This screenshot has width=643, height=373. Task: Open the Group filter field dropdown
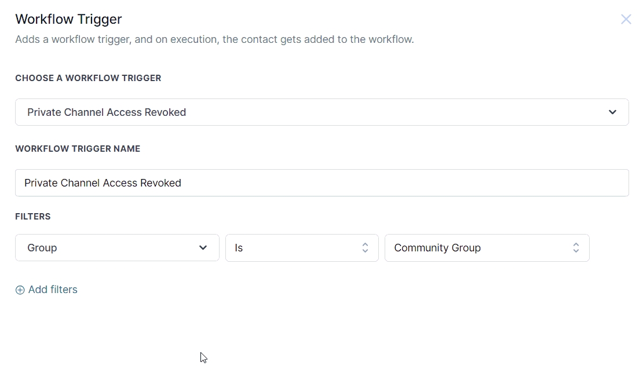(x=117, y=248)
